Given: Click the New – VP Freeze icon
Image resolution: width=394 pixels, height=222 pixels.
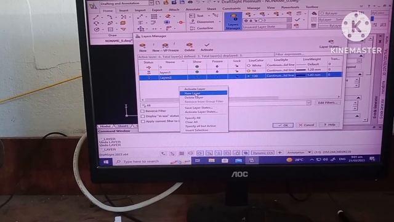Looking at the screenshot, I should point(165,46).
